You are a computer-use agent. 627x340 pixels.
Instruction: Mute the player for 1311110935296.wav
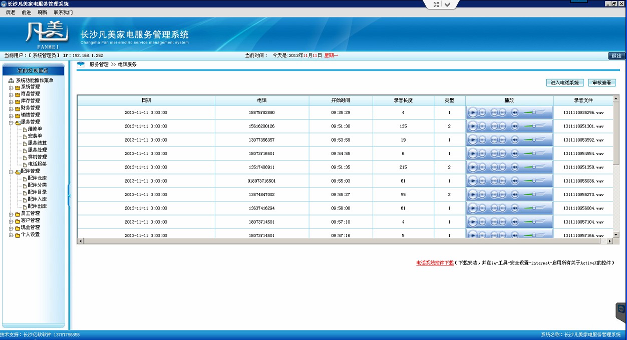[x=515, y=112]
